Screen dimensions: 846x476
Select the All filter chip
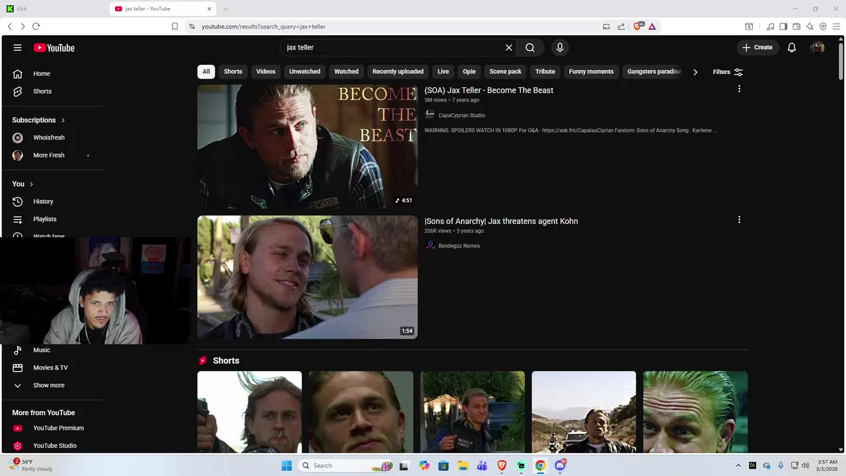pyautogui.click(x=206, y=71)
